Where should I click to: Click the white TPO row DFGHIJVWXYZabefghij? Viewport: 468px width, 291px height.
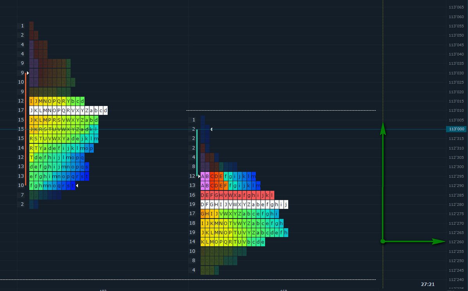click(244, 205)
